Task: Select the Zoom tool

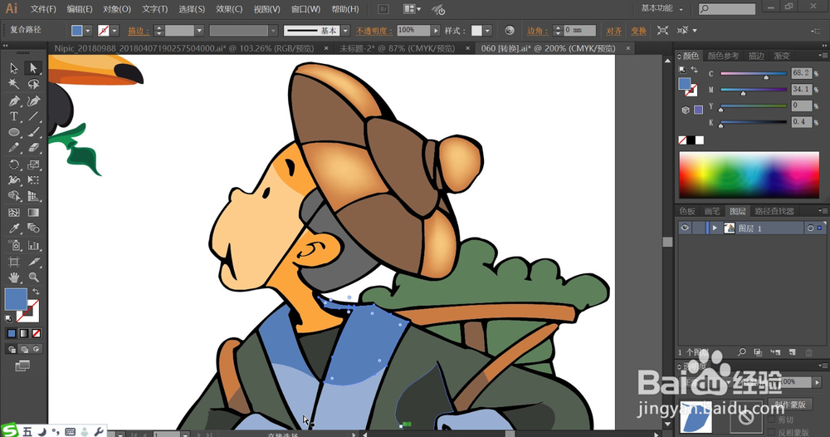Action: coord(33,277)
